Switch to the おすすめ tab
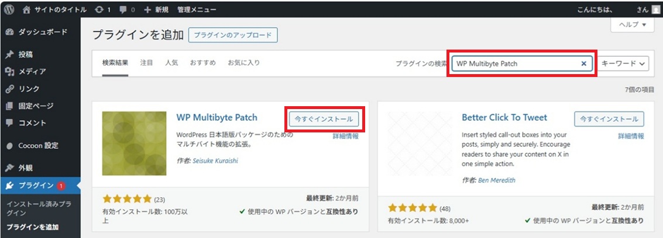 202,63
